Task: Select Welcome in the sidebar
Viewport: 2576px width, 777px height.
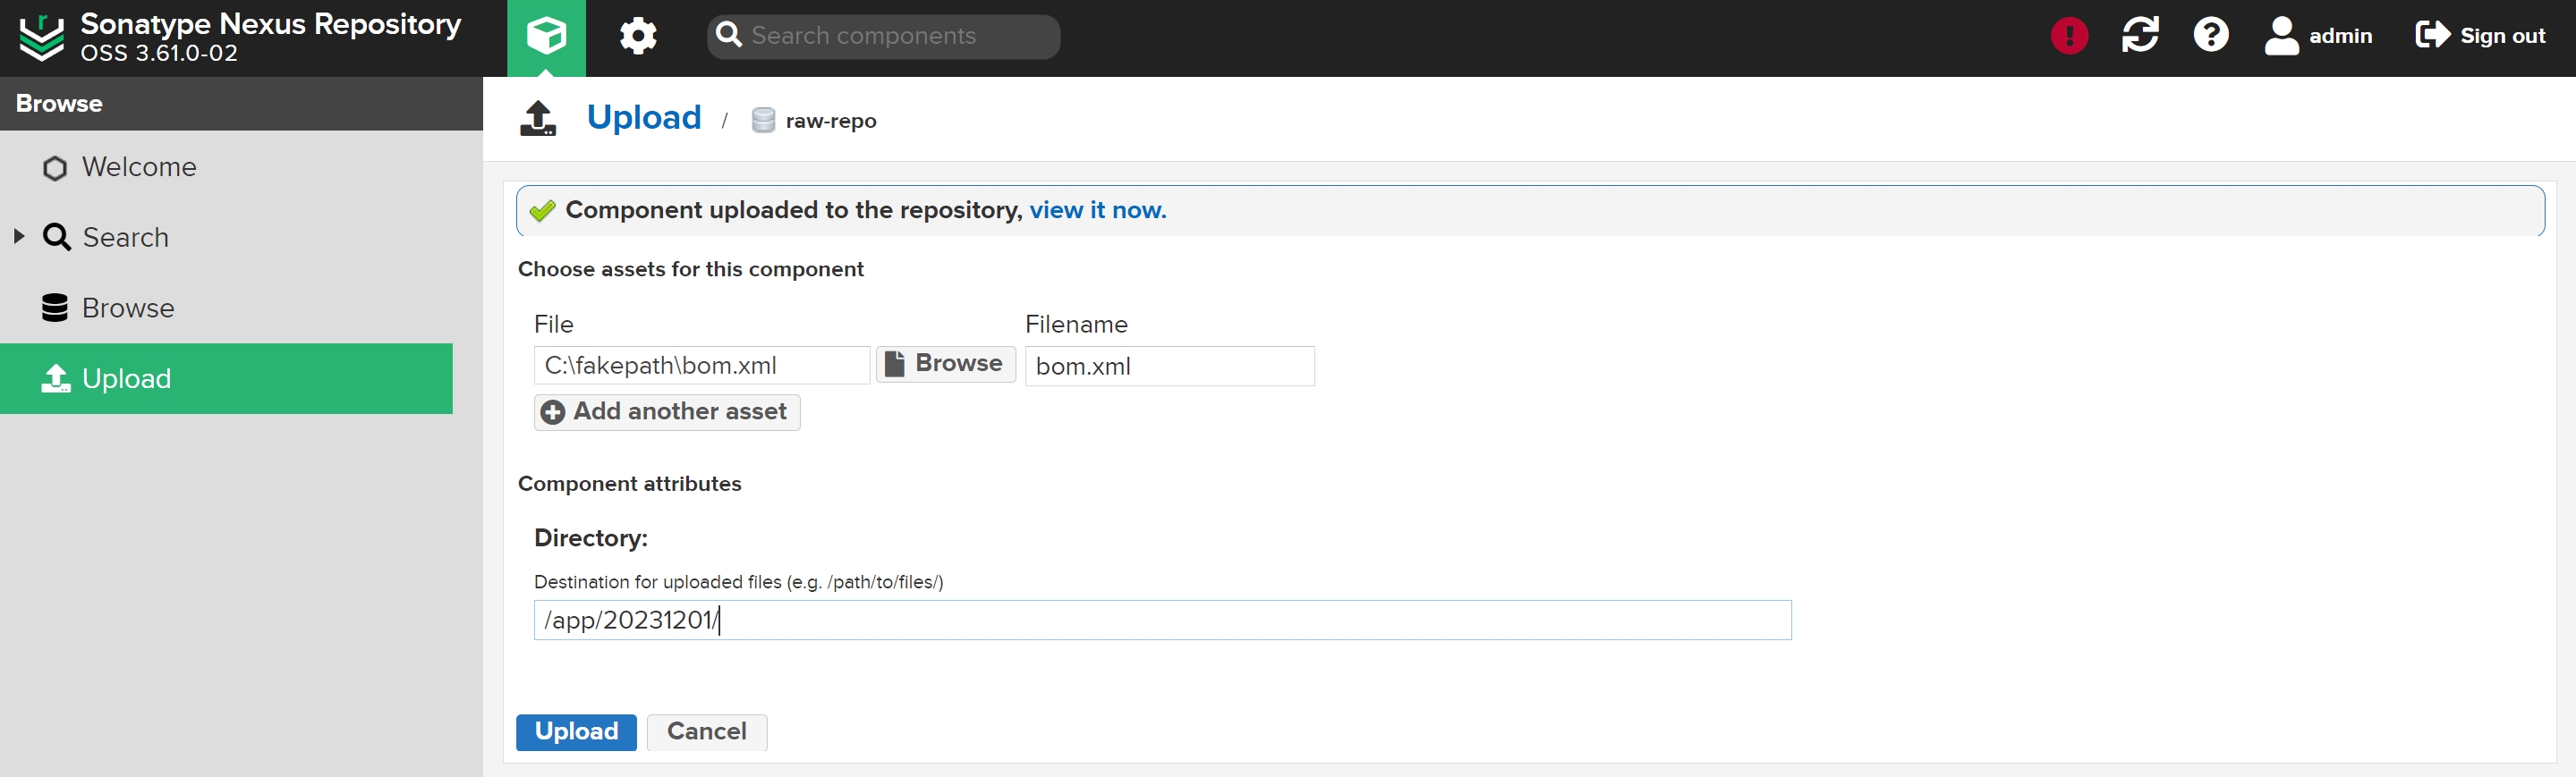Action: point(139,167)
